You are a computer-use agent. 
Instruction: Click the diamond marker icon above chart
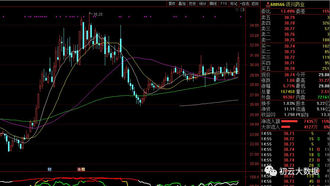coord(237,10)
